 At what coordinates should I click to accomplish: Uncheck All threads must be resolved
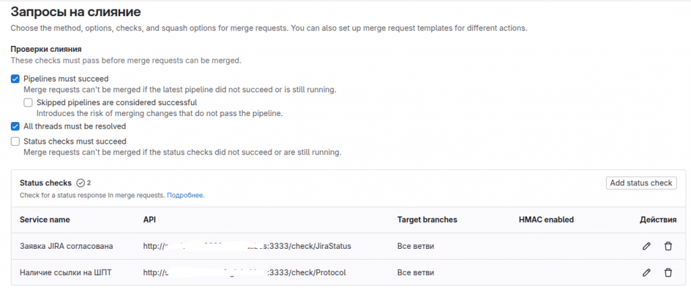(x=16, y=126)
